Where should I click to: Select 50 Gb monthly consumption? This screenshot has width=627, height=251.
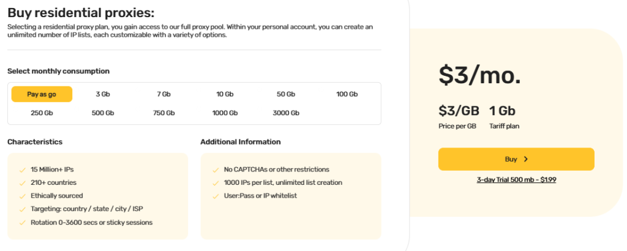pyautogui.click(x=286, y=94)
